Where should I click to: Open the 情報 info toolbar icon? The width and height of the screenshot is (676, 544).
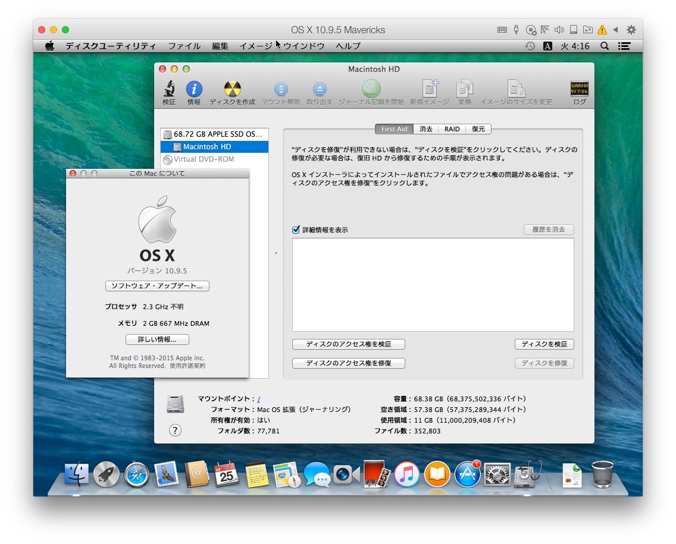(x=194, y=93)
